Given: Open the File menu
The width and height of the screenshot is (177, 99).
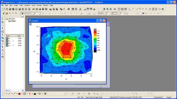Looking at the screenshot, I should point(2,5).
